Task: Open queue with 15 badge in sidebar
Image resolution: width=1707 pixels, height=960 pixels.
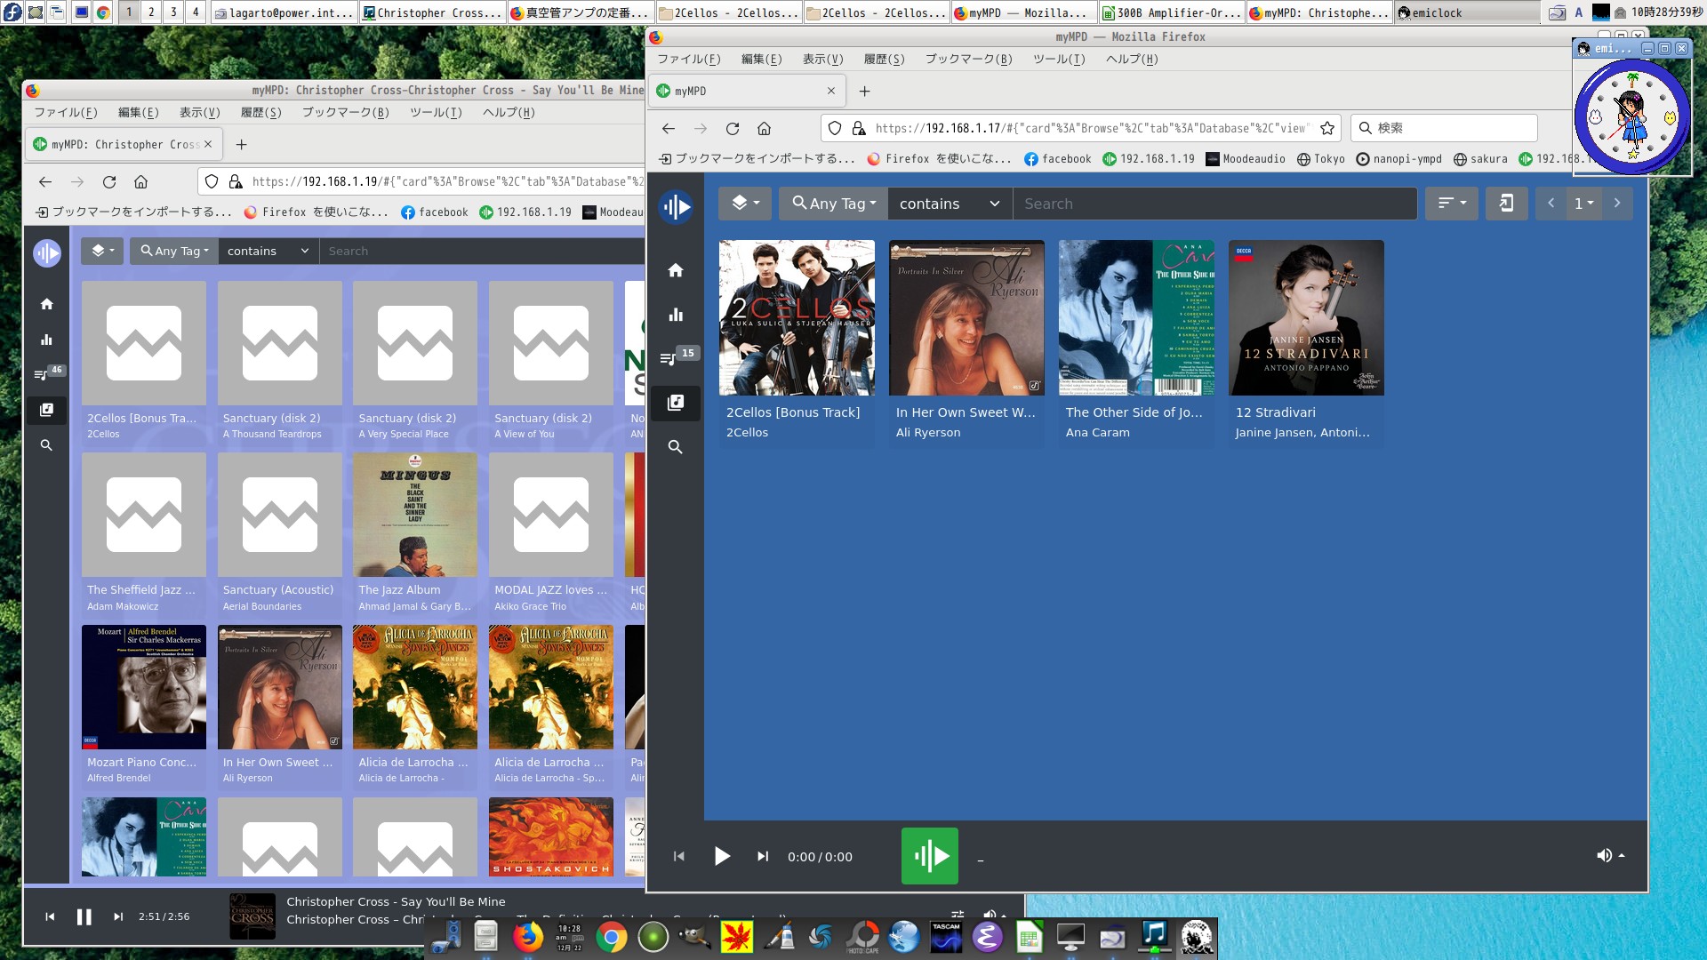Action: pyautogui.click(x=669, y=358)
